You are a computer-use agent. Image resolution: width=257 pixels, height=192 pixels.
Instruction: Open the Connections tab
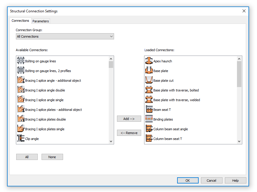point(20,21)
